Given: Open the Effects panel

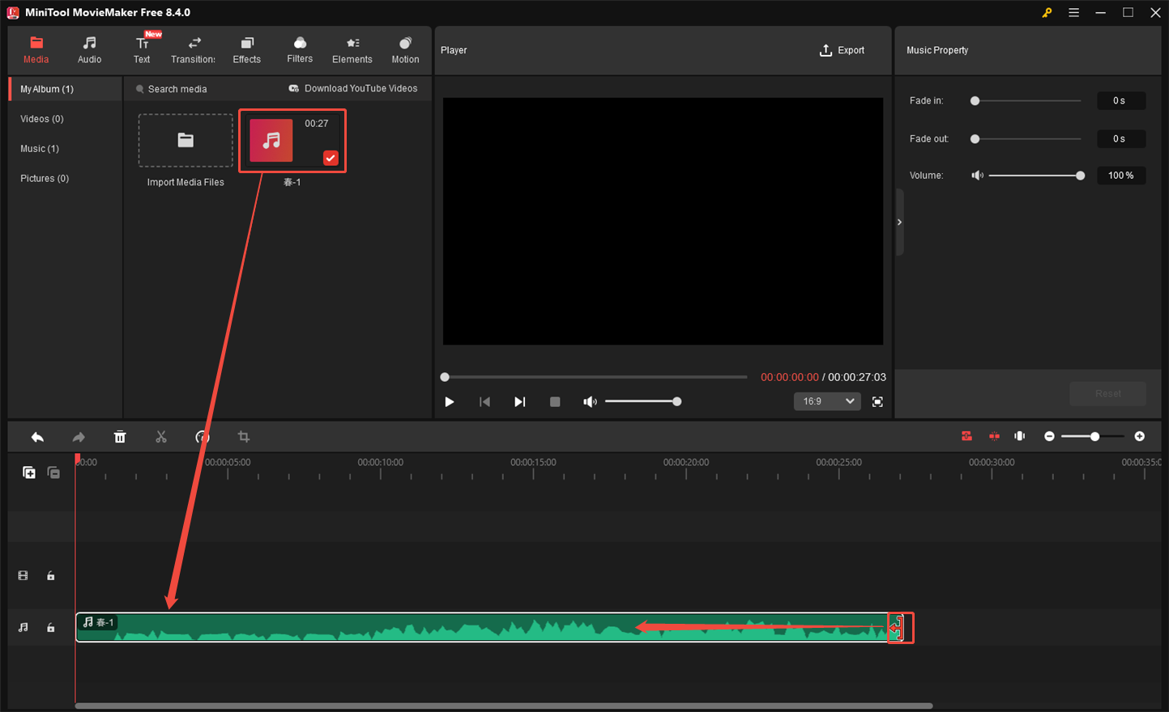Looking at the screenshot, I should 246,49.
